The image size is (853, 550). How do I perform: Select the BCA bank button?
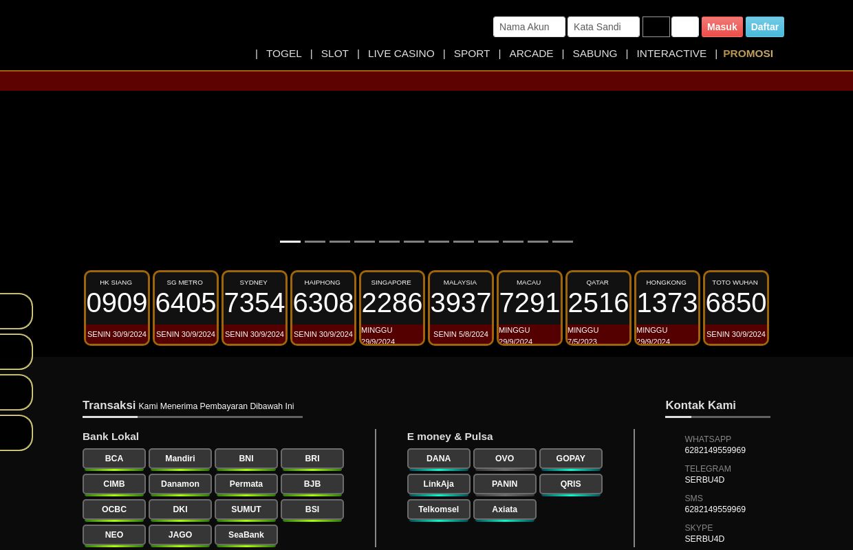coord(114,459)
